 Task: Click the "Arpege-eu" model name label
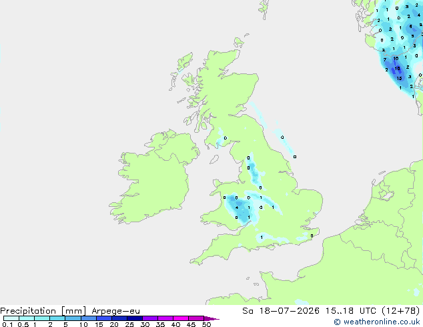pos(115,311)
